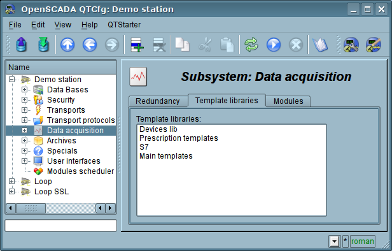Open the manual book icon

(320, 45)
